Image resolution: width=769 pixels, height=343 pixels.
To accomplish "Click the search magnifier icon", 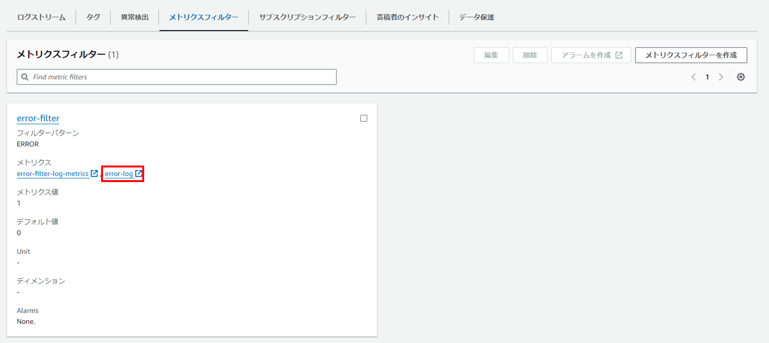I will (25, 77).
